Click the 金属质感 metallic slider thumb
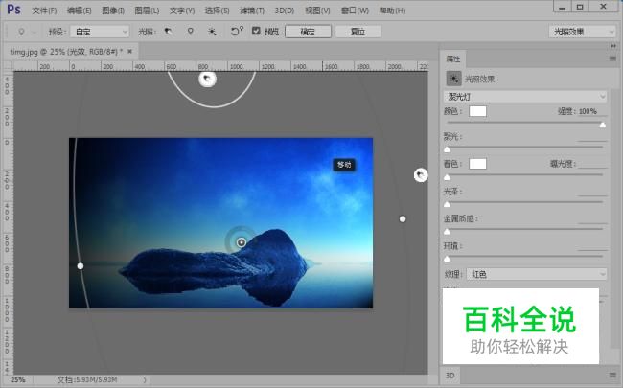623x388 pixels. 447,232
